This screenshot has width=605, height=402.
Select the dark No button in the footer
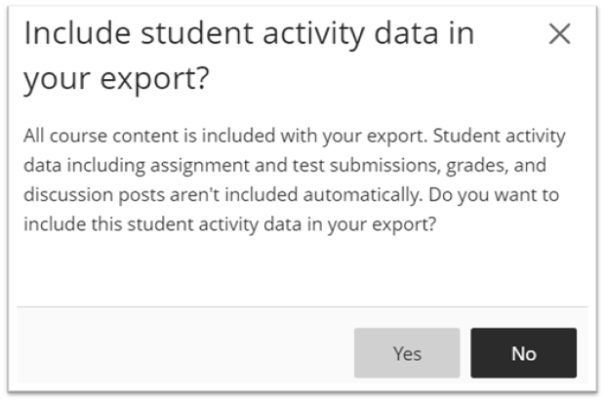click(524, 353)
